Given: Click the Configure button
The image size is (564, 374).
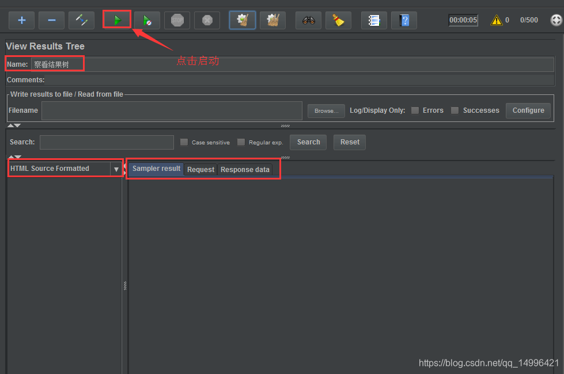Looking at the screenshot, I should coord(528,110).
